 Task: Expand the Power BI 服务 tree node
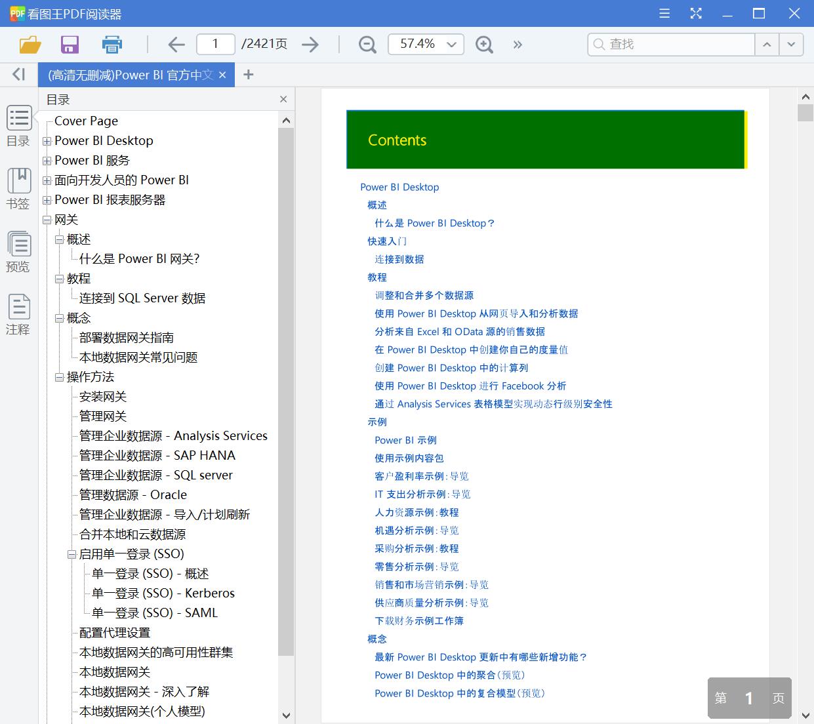pos(47,161)
